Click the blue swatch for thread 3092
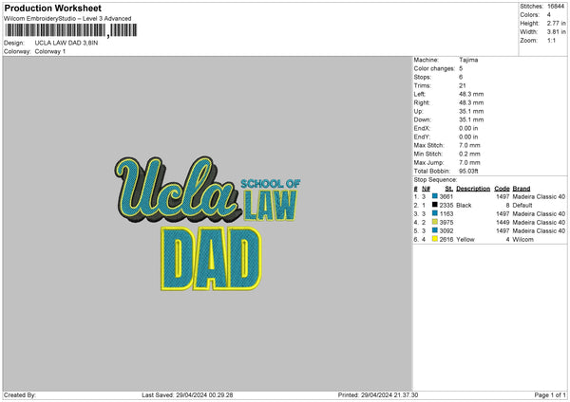Viewport: 570px width, 402px height. click(x=435, y=230)
